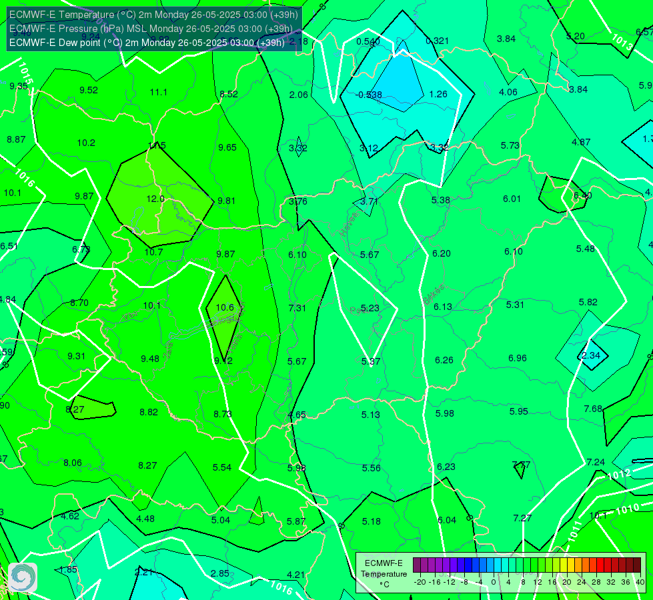Click the 6.13 temperature value
This screenshot has height=600, width=653.
(443, 307)
